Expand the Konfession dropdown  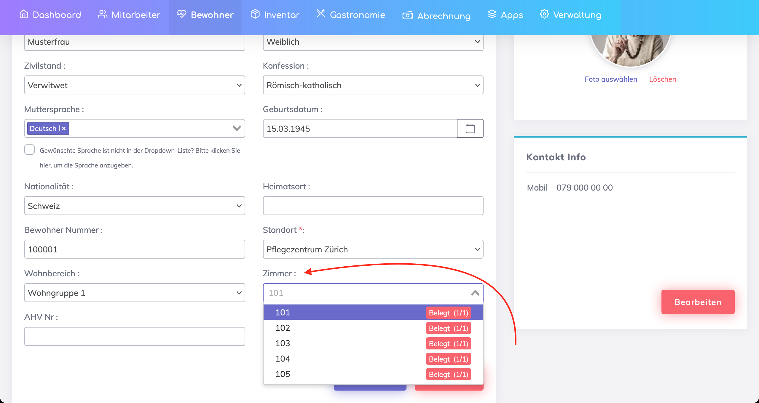coord(373,85)
